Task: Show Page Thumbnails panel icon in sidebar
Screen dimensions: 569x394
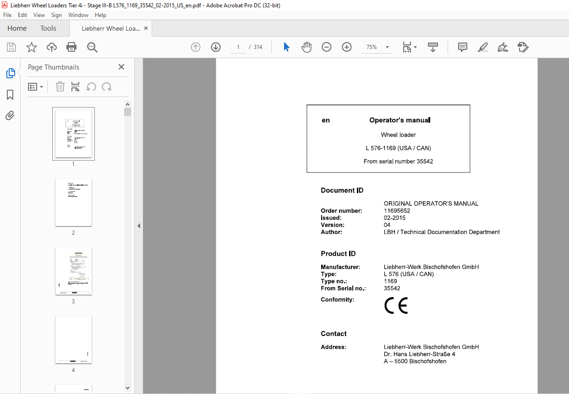Action: coord(10,73)
